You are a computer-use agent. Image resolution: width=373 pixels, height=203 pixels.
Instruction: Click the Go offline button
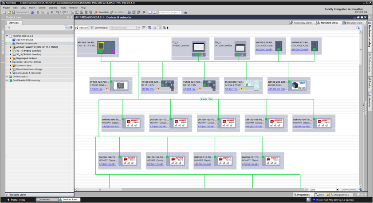[118, 12]
